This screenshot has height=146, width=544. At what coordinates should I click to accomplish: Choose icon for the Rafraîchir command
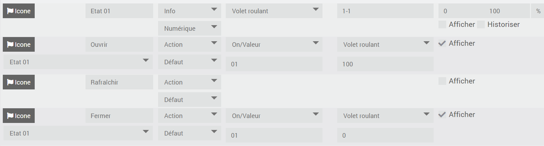tap(19, 82)
